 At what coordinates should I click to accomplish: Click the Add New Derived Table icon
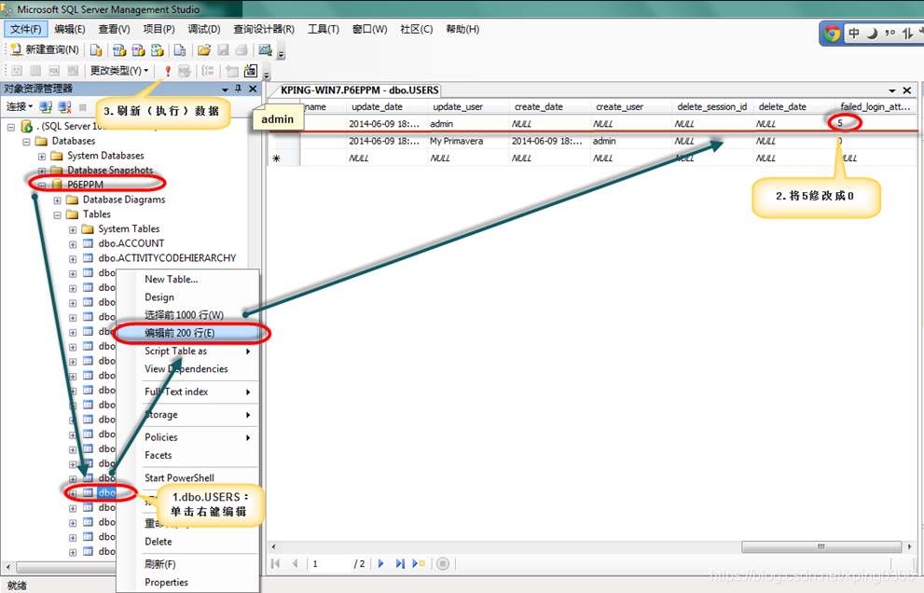pyautogui.click(x=251, y=71)
